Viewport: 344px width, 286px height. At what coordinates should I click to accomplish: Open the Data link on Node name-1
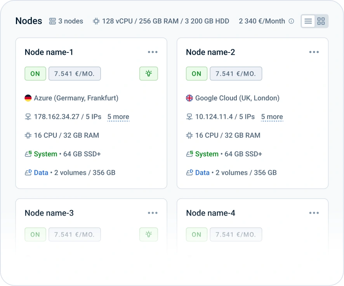[41, 173]
